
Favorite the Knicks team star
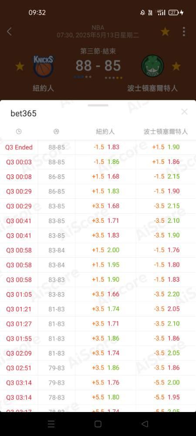tap(20, 66)
